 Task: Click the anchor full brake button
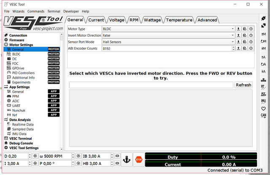coord(127,160)
